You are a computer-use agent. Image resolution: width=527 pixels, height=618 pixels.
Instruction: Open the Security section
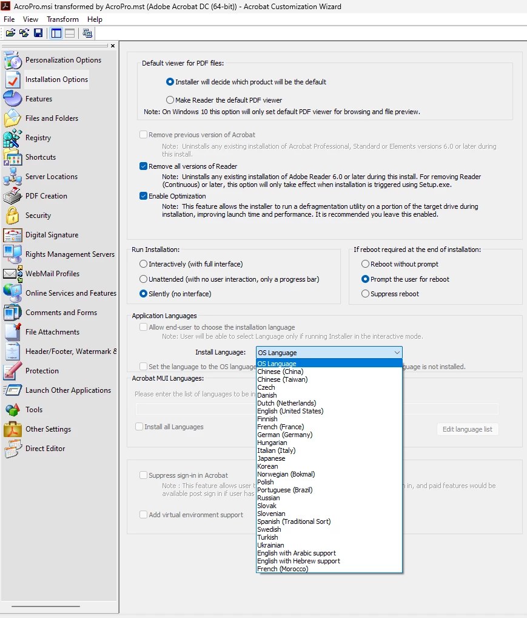pos(38,215)
